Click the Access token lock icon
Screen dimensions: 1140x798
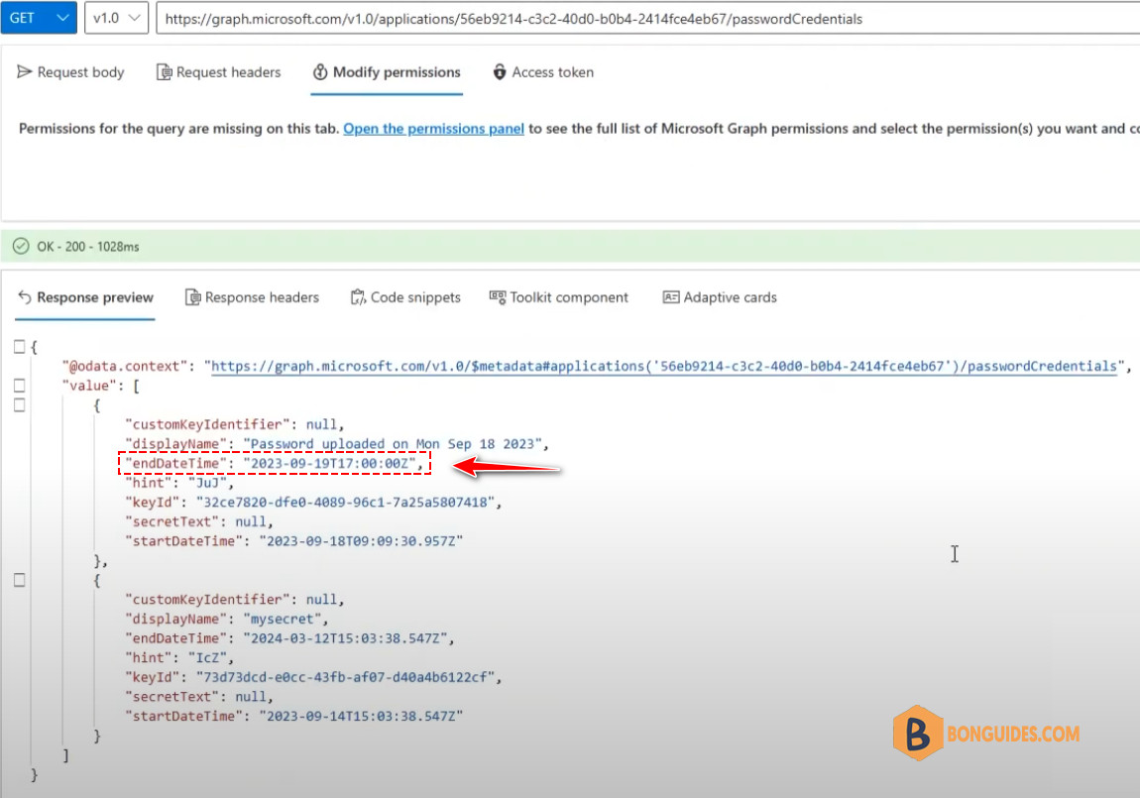[x=500, y=72]
